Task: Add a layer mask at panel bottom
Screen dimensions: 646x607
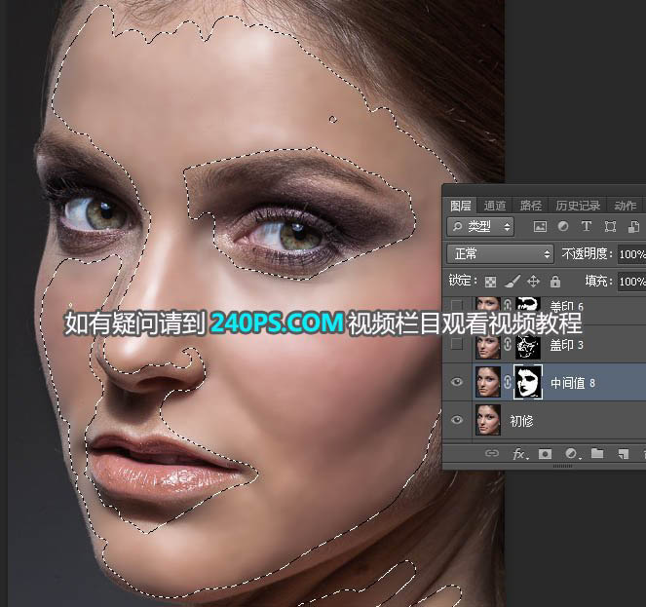Action: [546, 454]
